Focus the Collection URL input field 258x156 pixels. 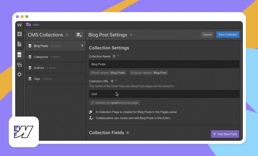pos(164,94)
